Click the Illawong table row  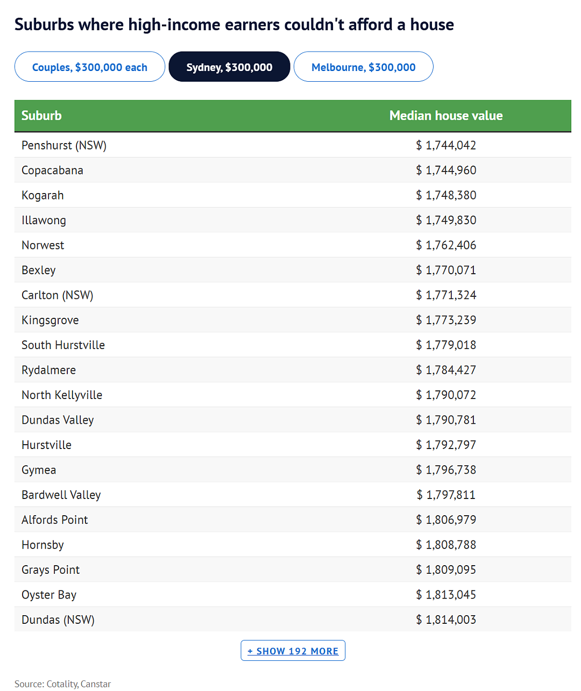tap(293, 220)
